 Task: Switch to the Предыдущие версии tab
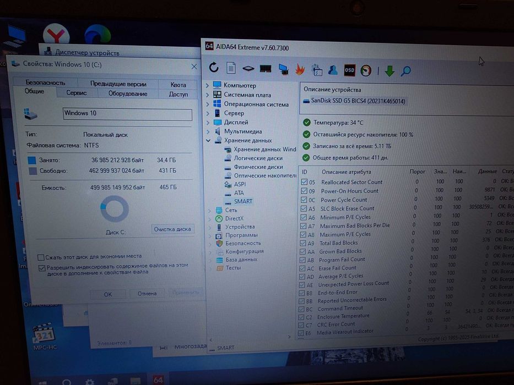(x=118, y=84)
